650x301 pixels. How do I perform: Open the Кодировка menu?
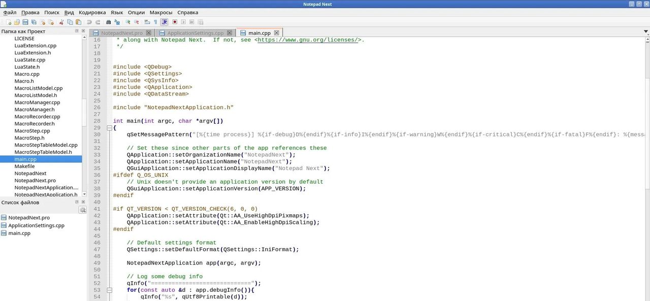click(x=92, y=12)
